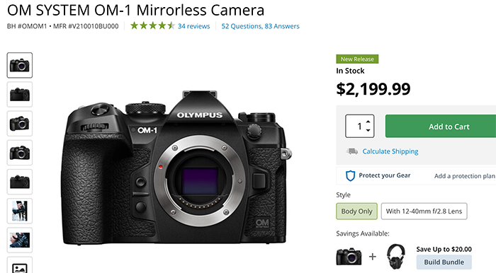Click the plus sign between bundle items
The image size is (496, 273).
pyautogui.click(x=373, y=257)
